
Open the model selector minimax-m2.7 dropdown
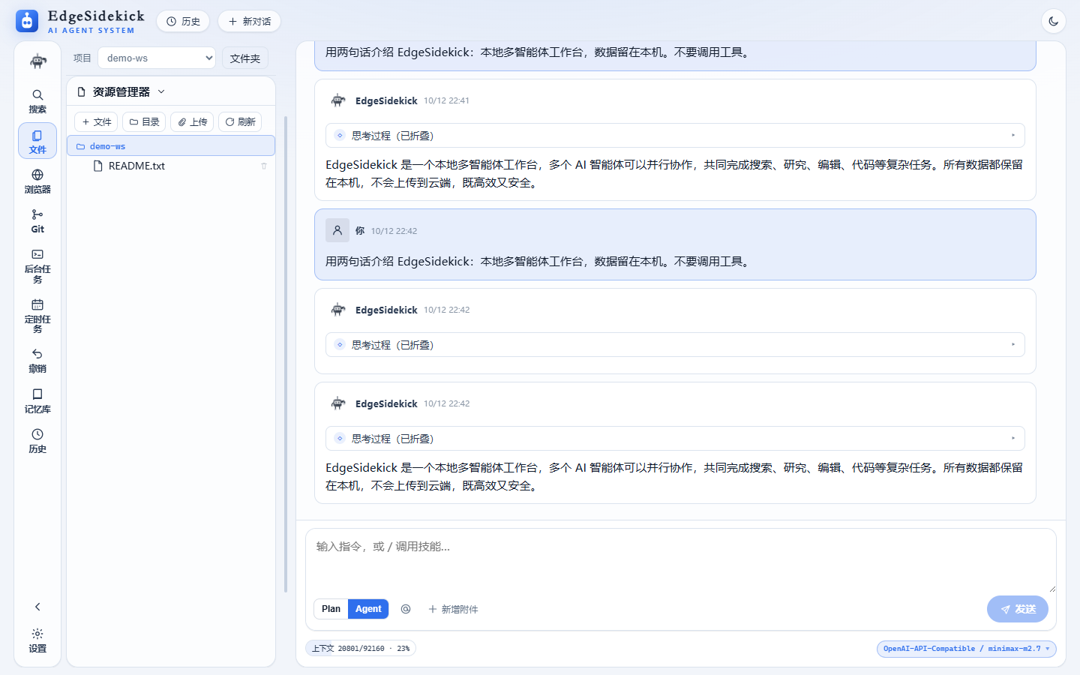(x=966, y=649)
